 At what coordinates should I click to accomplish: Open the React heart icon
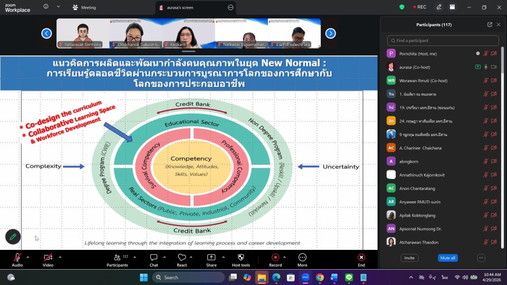182,257
